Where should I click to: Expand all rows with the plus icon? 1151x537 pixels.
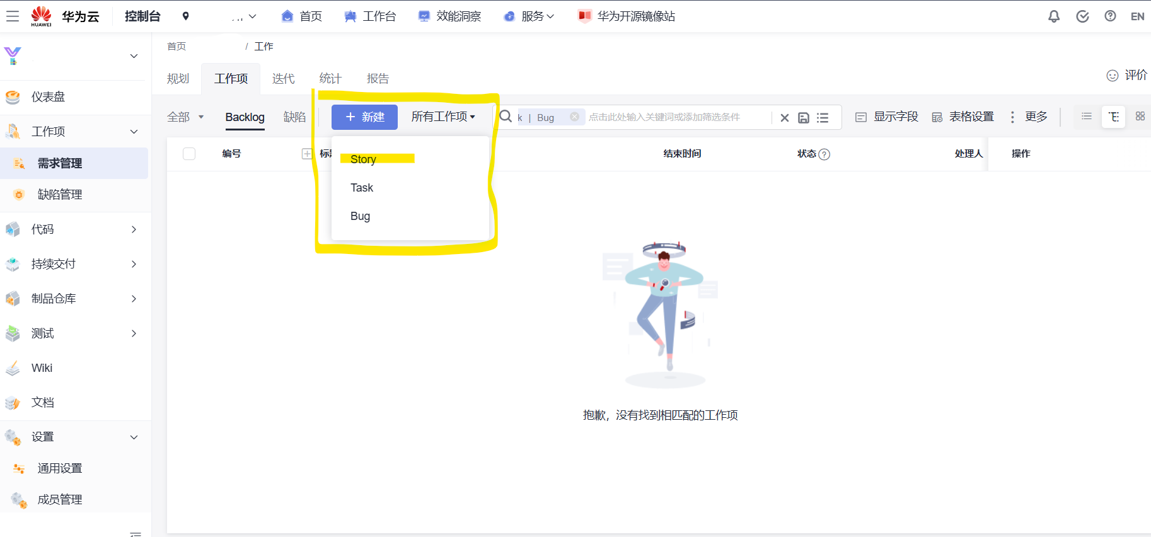point(307,154)
